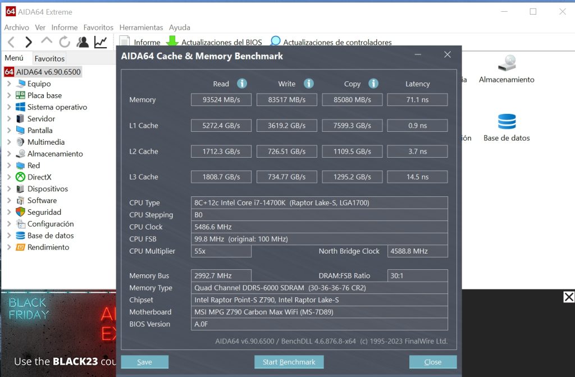This screenshot has width=575, height=377.
Task: Click the up-level arrow icon
Action: click(x=47, y=41)
